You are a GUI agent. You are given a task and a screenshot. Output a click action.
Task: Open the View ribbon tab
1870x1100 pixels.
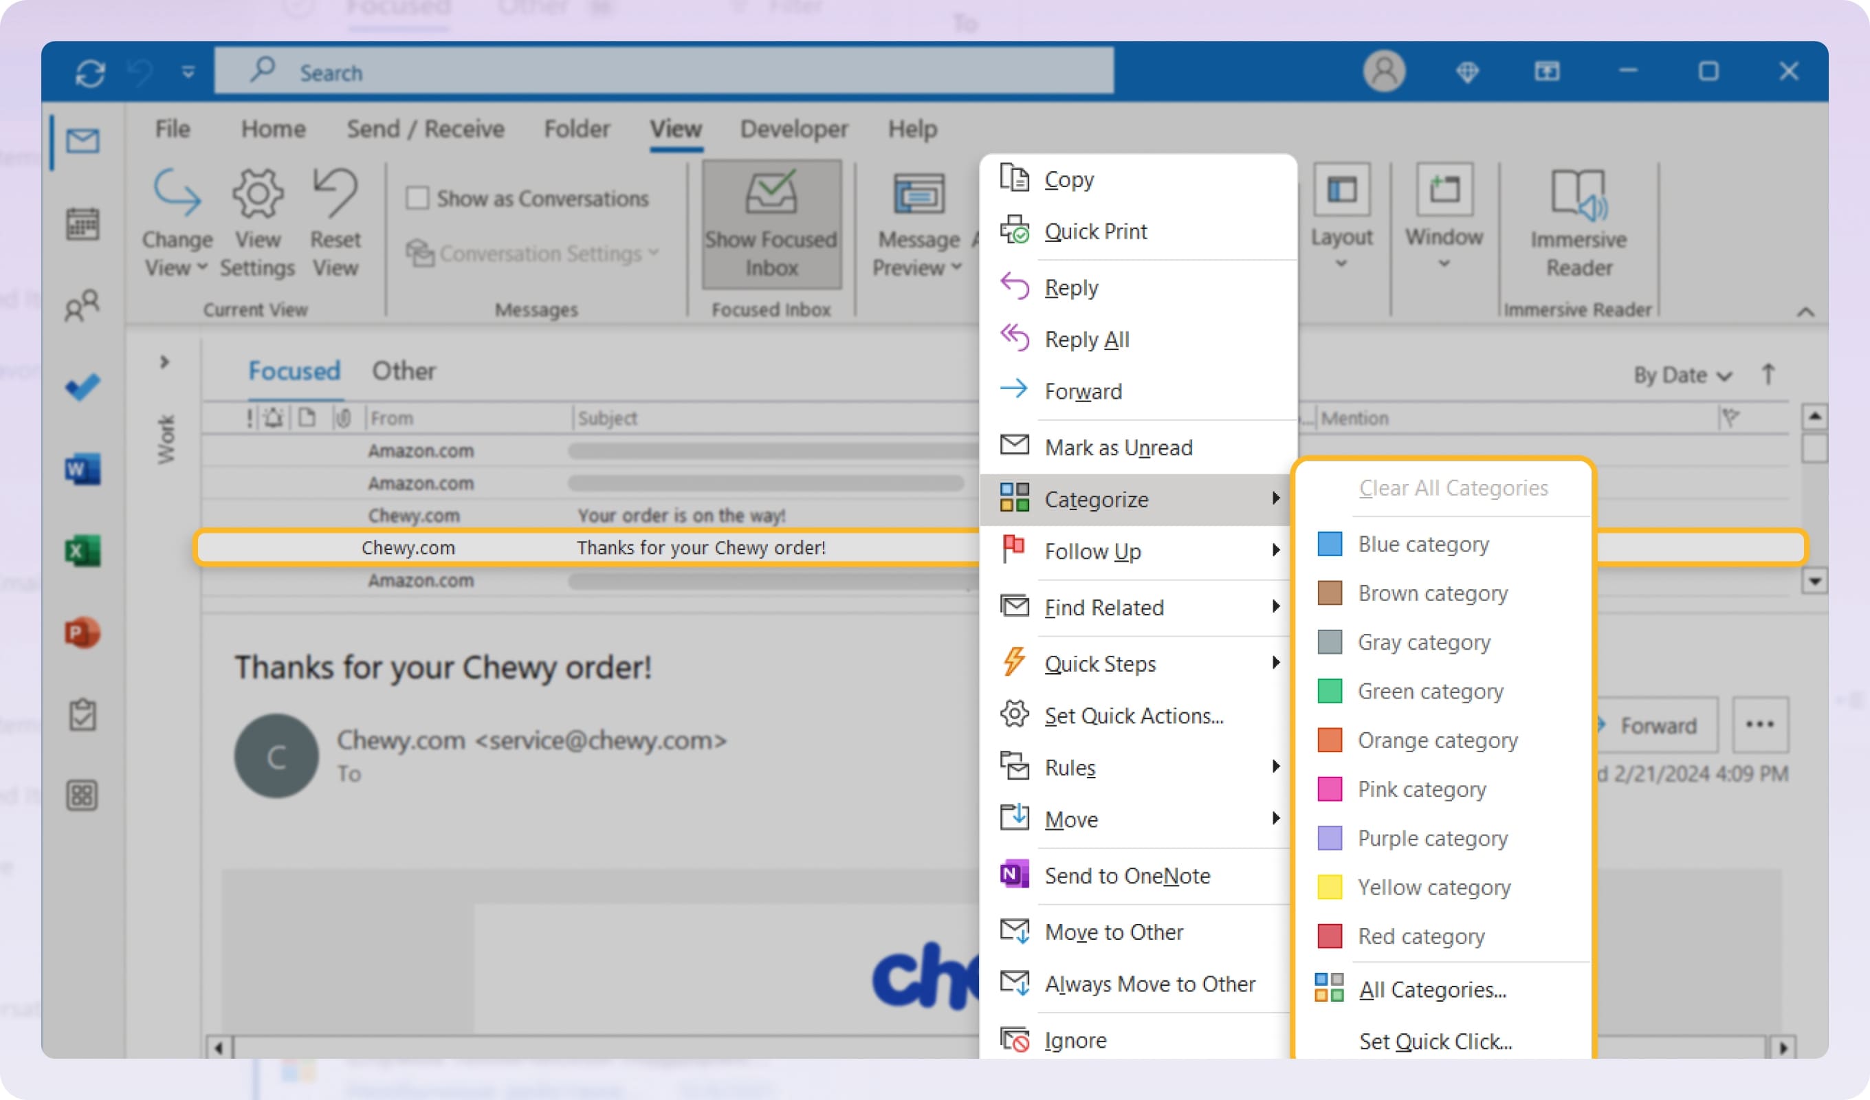tap(676, 129)
